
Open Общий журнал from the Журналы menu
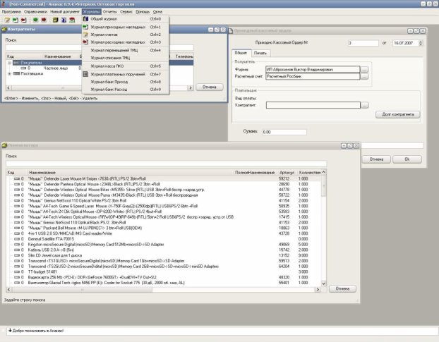coord(126,19)
